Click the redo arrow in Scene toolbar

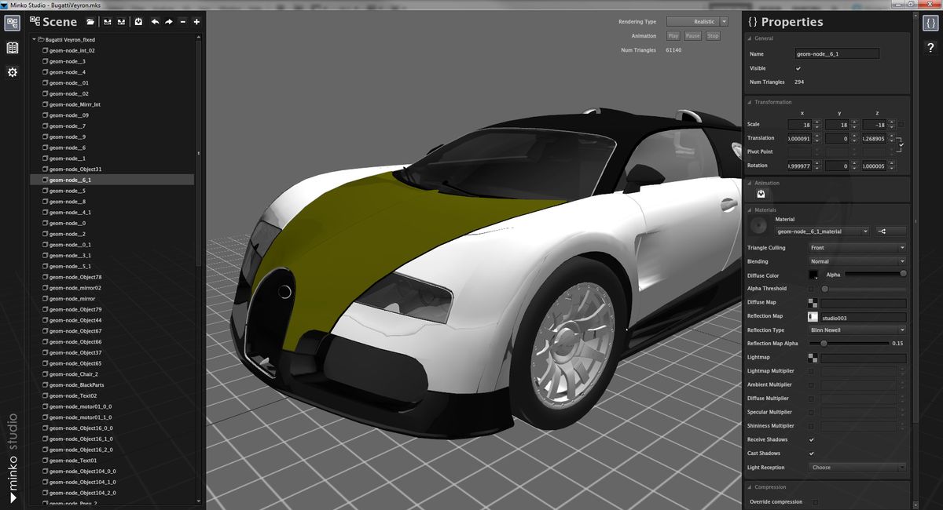(x=168, y=22)
